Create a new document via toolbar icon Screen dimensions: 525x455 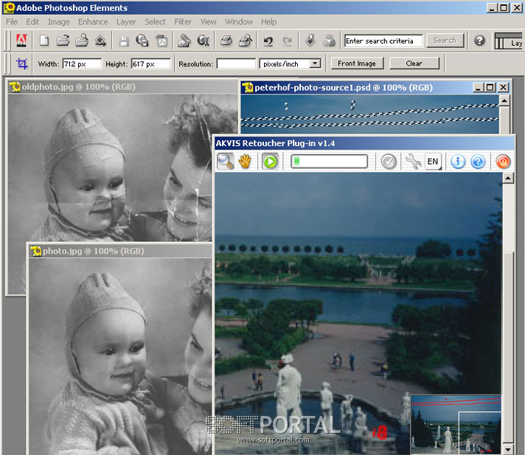coord(44,41)
